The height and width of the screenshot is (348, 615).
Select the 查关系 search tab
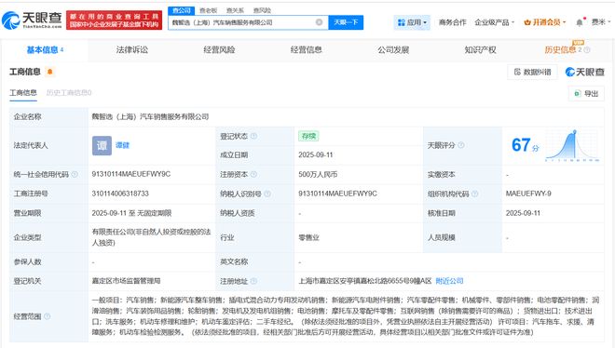point(236,10)
